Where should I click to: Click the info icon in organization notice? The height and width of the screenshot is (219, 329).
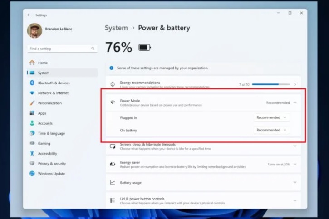click(112, 68)
